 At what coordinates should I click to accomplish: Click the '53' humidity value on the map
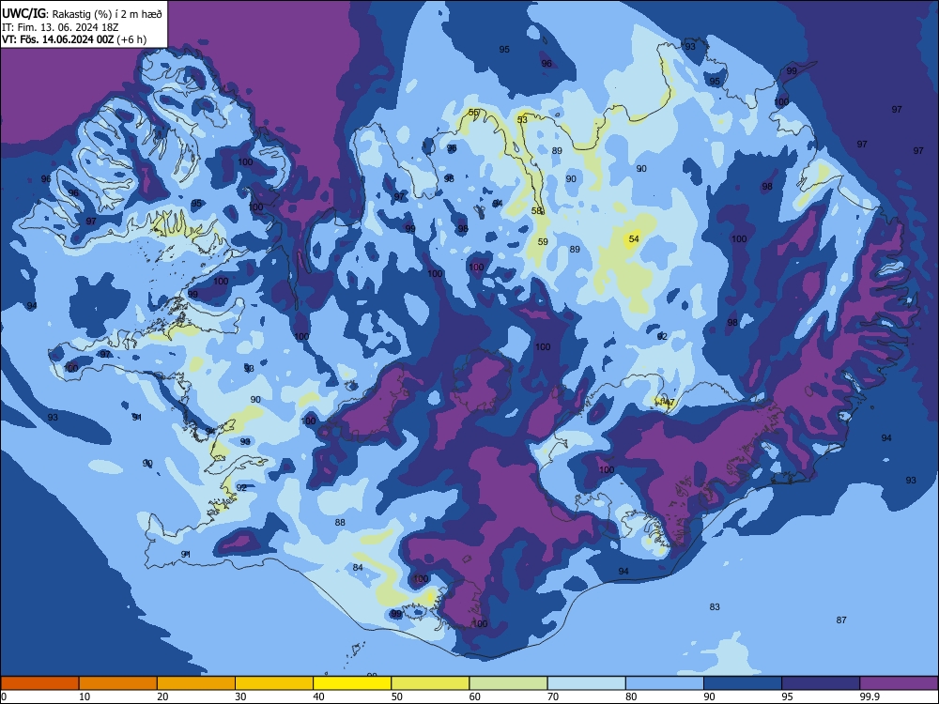[x=522, y=120]
